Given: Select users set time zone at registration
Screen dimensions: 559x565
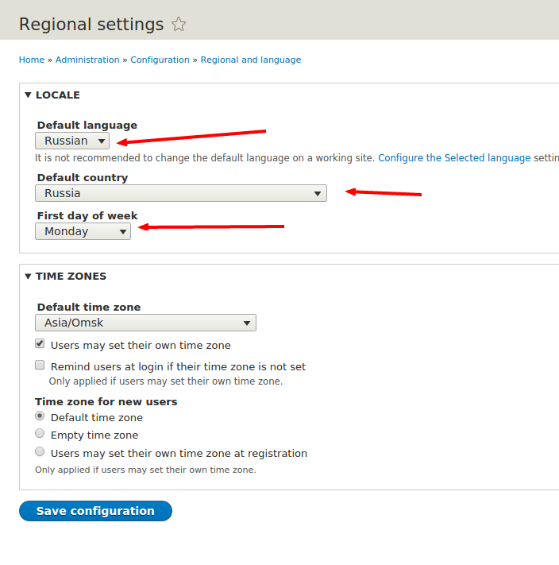Looking at the screenshot, I should [40, 451].
